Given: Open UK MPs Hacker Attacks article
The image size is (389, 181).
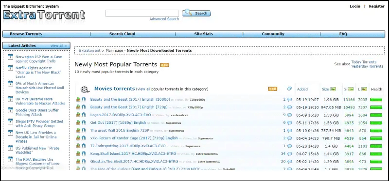Looking at the screenshot, I should click(40, 101).
